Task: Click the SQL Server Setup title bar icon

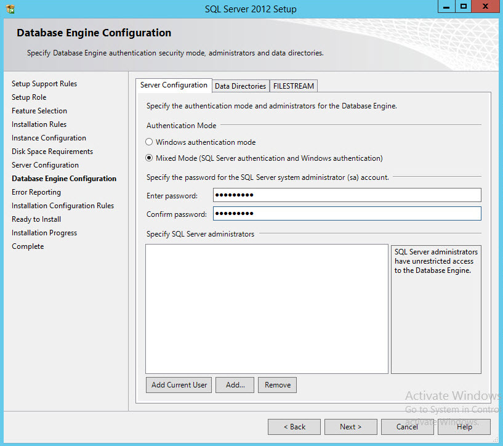Action: pyautogui.click(x=10, y=9)
